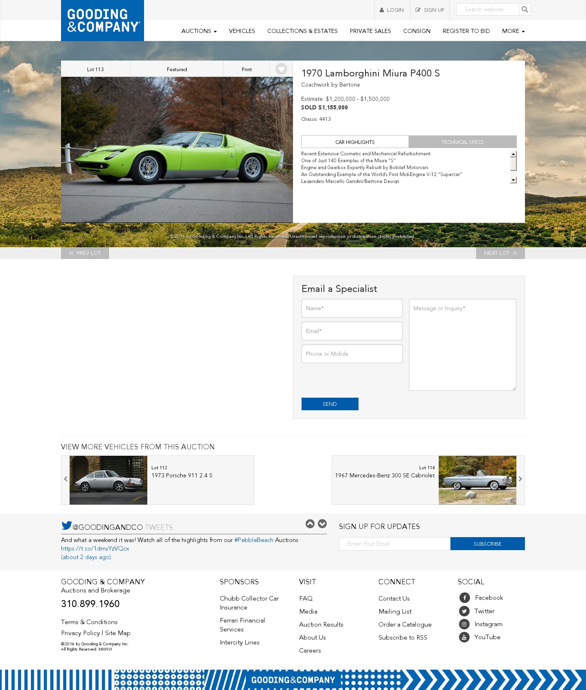Click the bottom banner Gooding & Company logo

click(293, 680)
